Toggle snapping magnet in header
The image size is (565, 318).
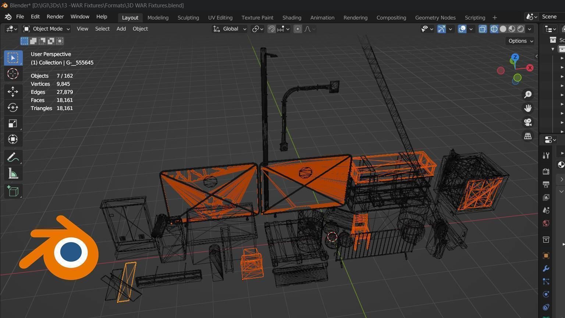pos(271,29)
